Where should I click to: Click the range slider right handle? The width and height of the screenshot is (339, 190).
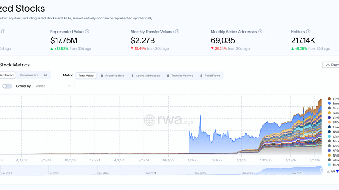tap(322, 170)
